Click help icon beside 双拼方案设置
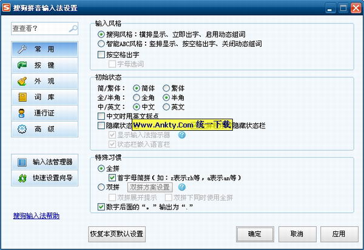Image resolution: width=364 pixels, height=250 pixels. pyautogui.click(x=182, y=187)
